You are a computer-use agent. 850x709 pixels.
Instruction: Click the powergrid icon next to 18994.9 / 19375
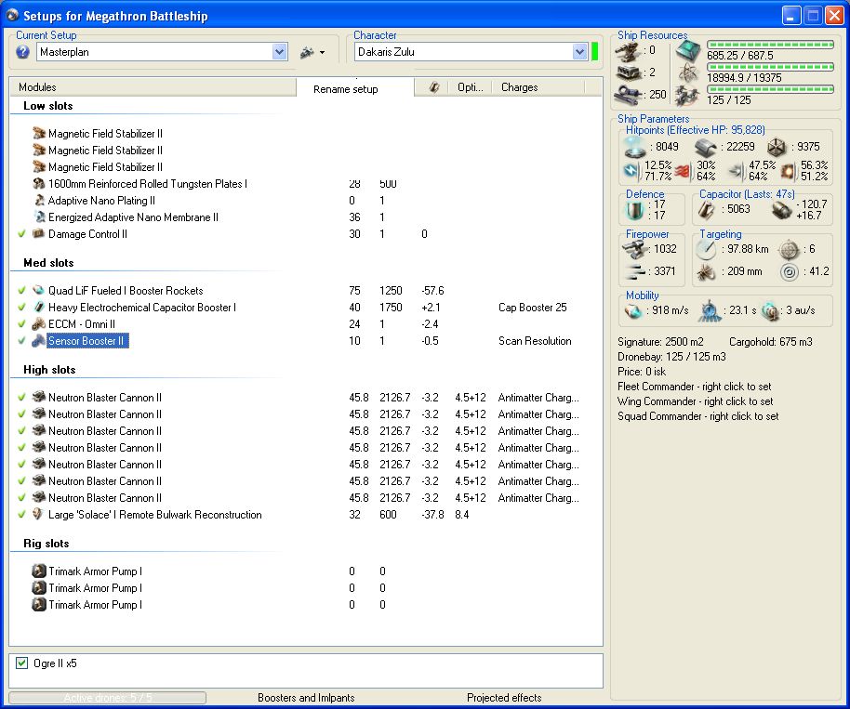[688, 72]
